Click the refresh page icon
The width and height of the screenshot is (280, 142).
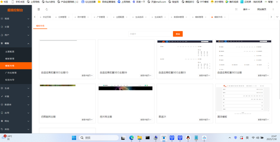pos(47,9)
